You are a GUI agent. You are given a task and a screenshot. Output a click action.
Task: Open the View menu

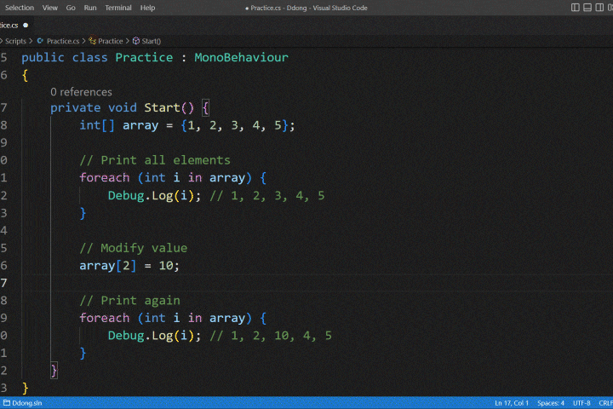pos(49,8)
